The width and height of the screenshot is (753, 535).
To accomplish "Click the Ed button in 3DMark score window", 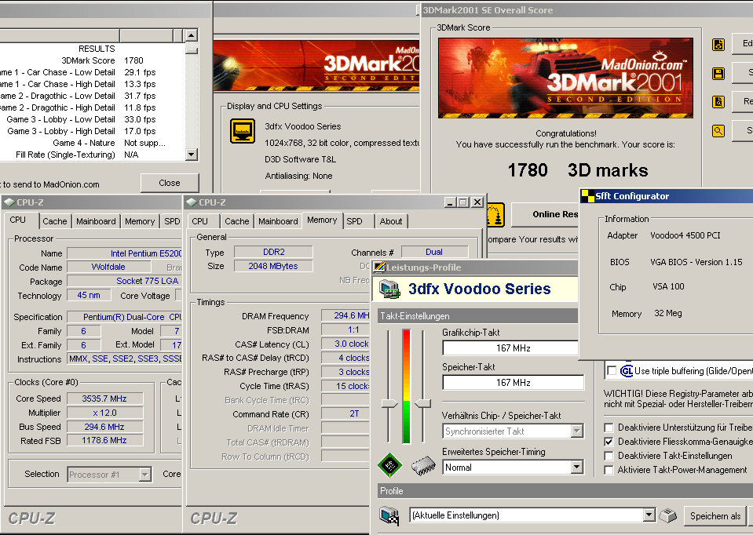I will pos(742,44).
